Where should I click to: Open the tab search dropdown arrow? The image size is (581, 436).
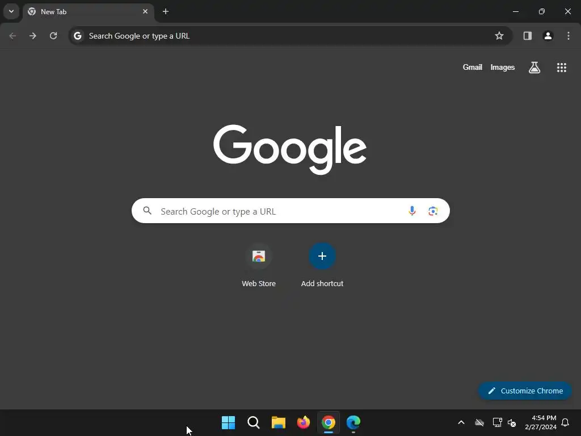[11, 11]
